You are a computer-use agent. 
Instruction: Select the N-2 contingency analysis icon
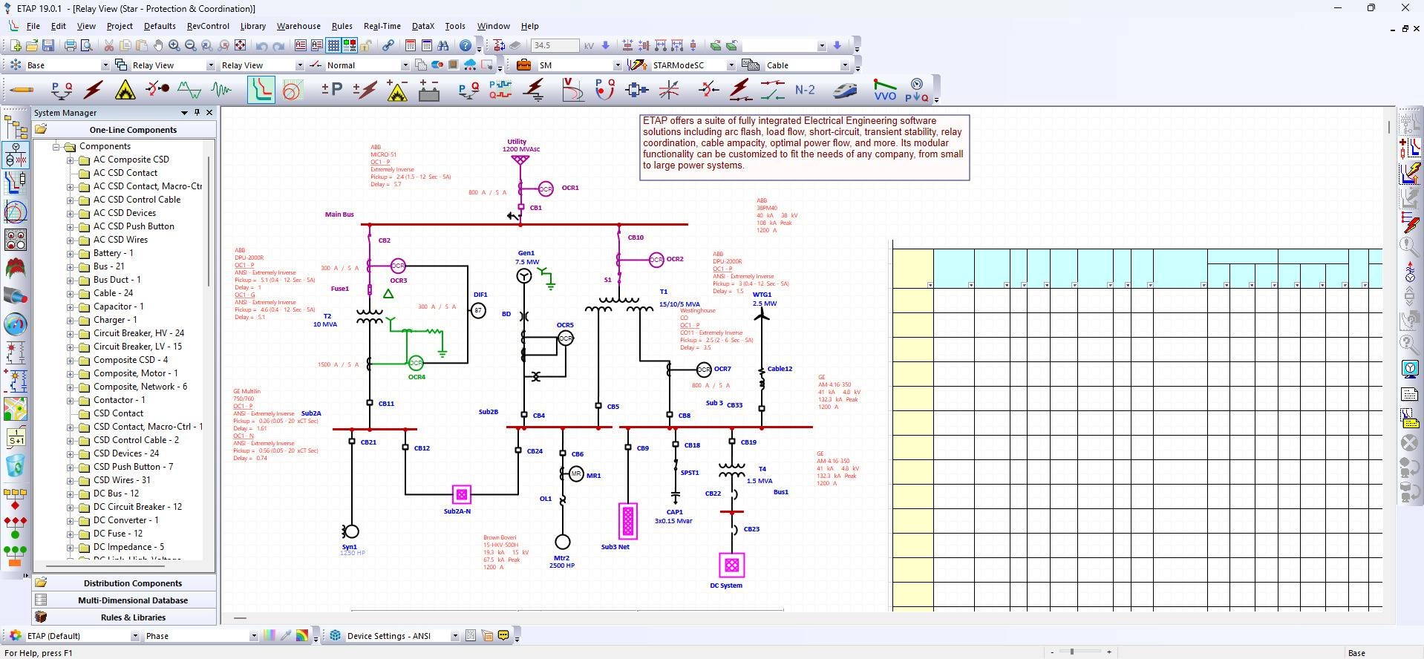pos(805,90)
